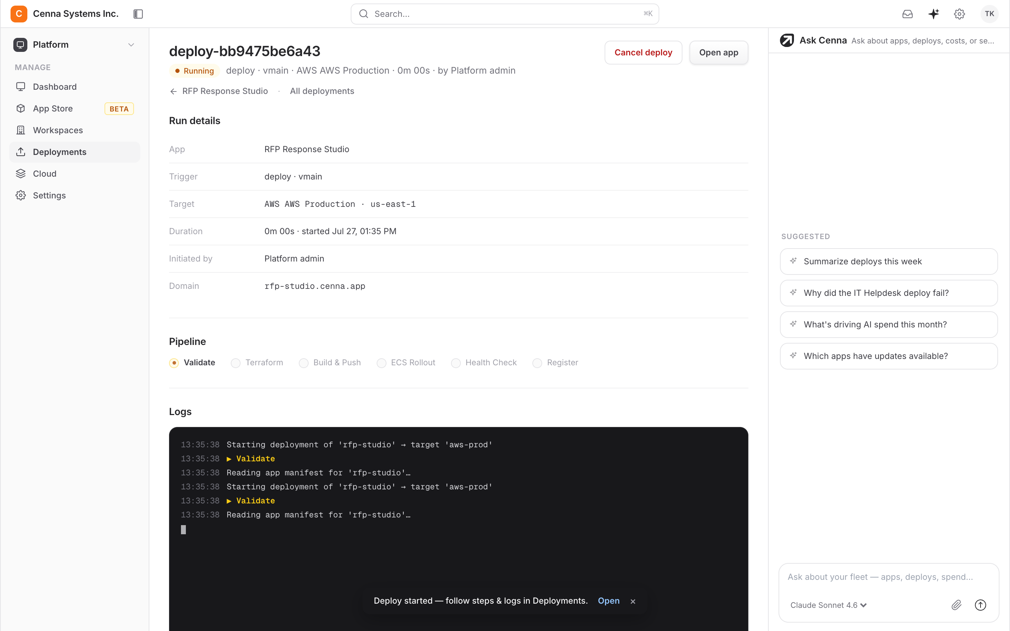Screen dimensions: 1010x631
Task: Click the back arrow beside RFP Response Studio
Action: point(174,91)
